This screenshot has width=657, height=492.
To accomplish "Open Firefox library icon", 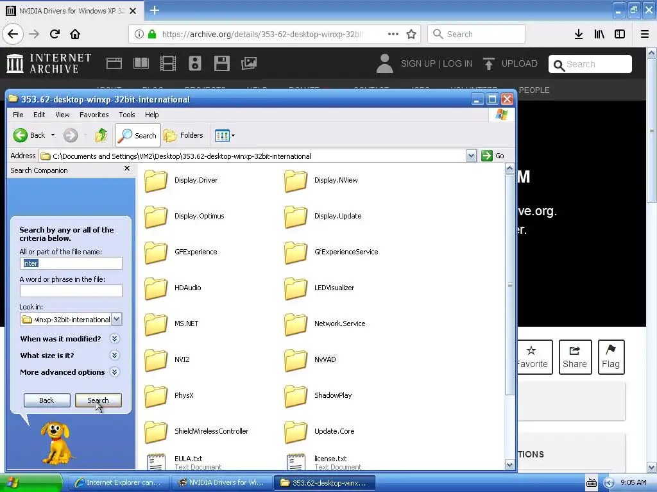I will click(x=599, y=34).
